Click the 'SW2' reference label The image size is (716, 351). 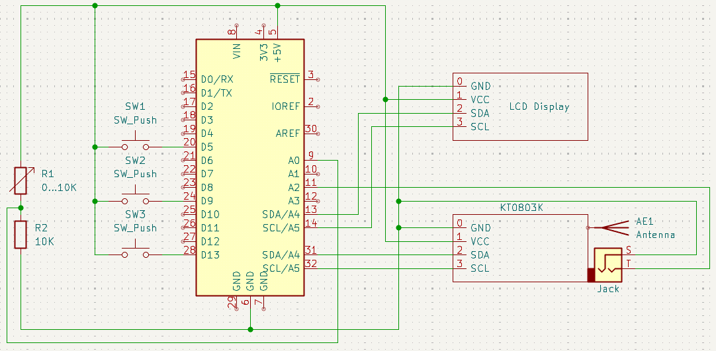pos(135,161)
